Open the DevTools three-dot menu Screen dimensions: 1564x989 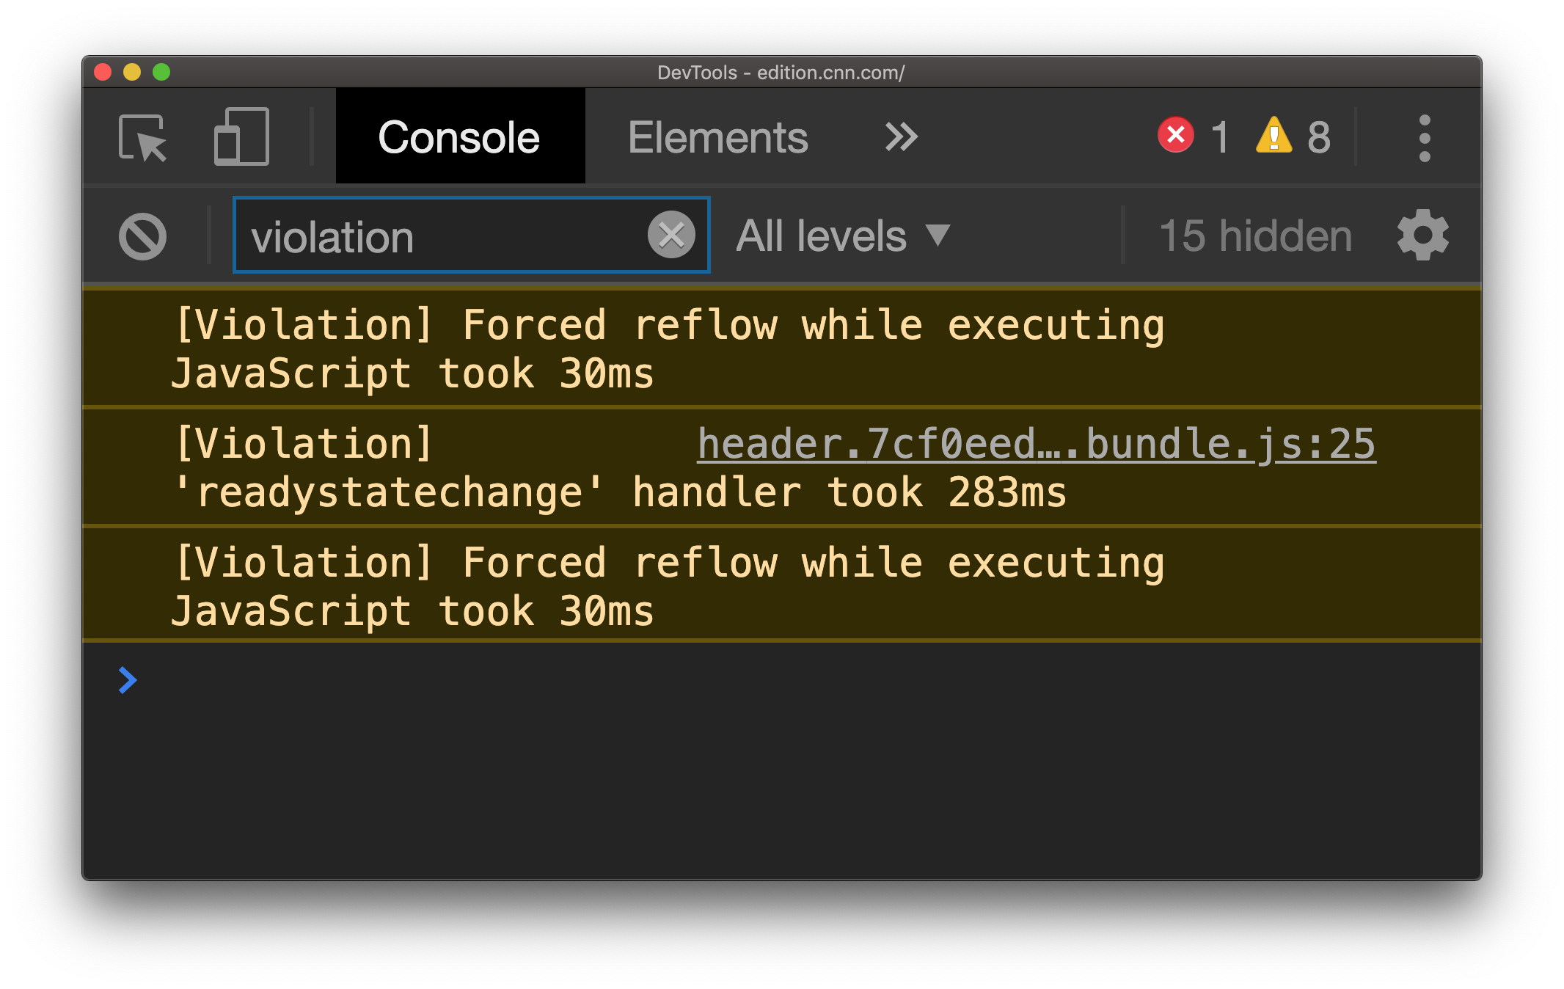pyautogui.click(x=1424, y=137)
